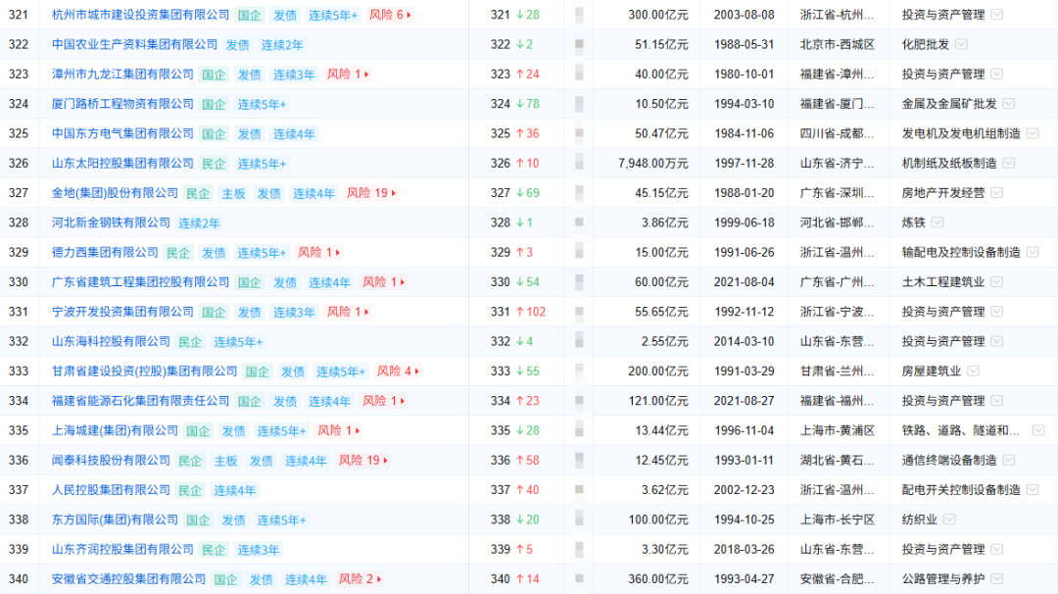This screenshot has height=594, width=1058.
Task: Expand 风险 1 for 德力西集团
Action: [319, 253]
